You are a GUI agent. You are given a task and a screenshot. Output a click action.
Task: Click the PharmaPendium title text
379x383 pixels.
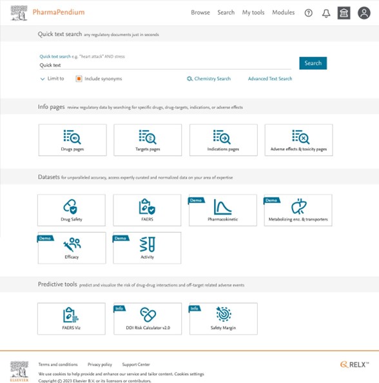[x=59, y=12]
